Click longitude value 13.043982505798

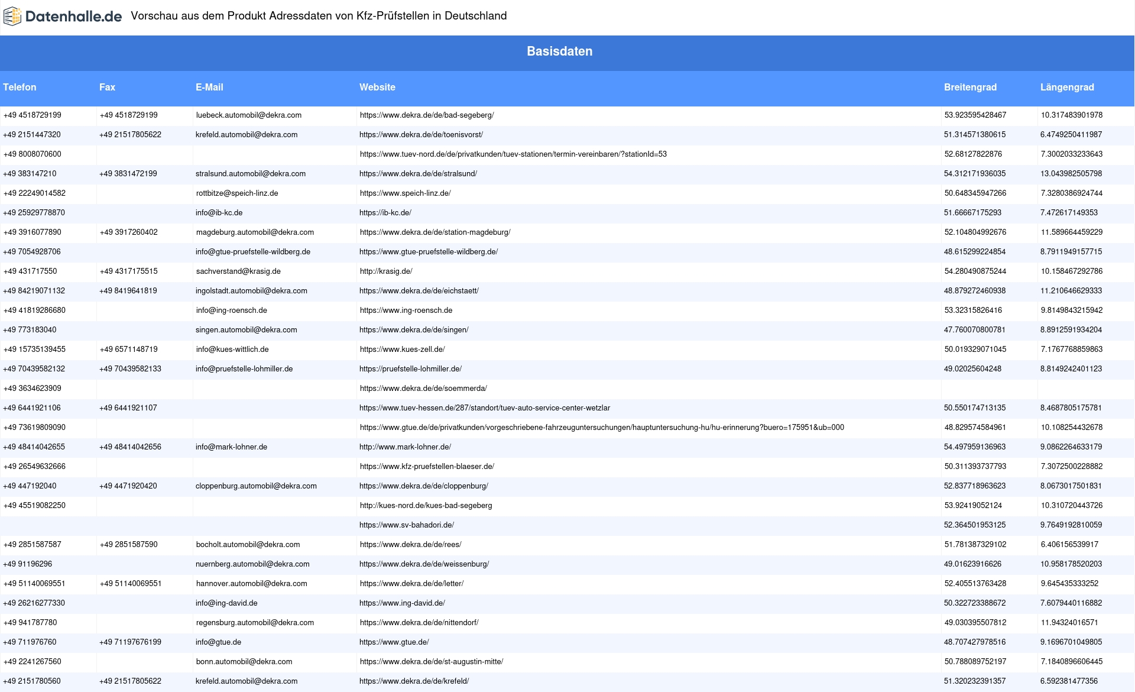1071,174
